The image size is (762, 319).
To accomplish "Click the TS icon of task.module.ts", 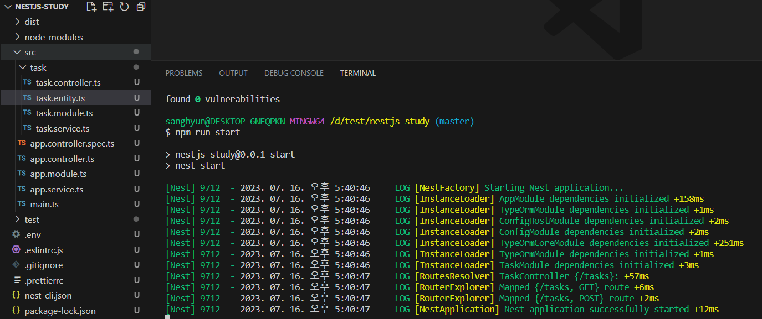I will point(27,113).
